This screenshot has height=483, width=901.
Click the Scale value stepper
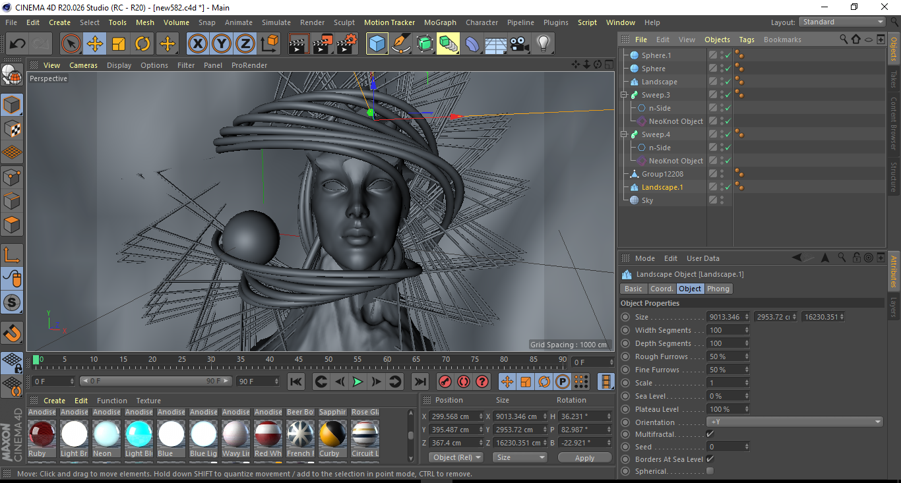[747, 383]
